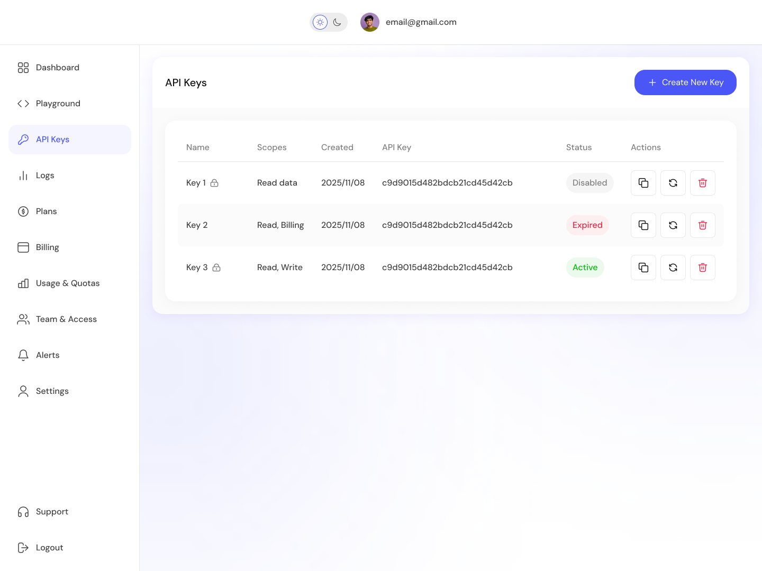Regenerate the API key for Key 2
Viewport: 762px width, 571px height.
pyautogui.click(x=673, y=225)
